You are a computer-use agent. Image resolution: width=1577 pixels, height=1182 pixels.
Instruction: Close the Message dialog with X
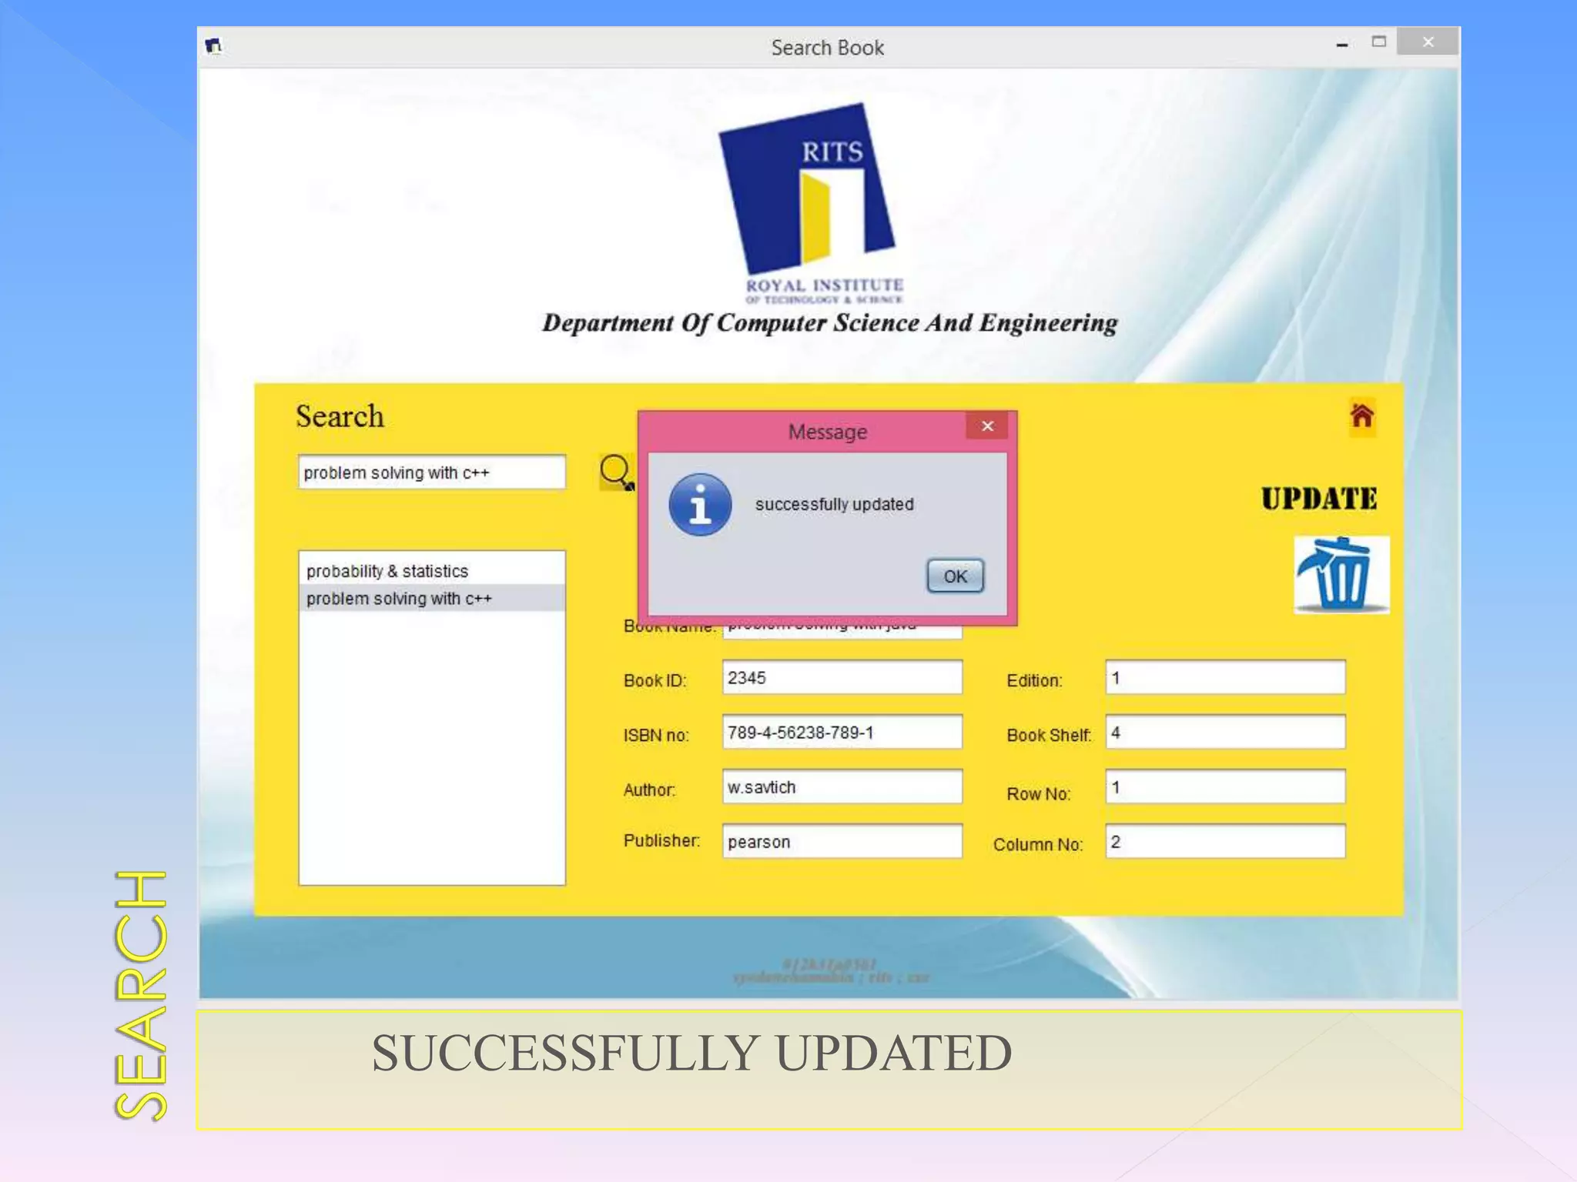click(987, 426)
